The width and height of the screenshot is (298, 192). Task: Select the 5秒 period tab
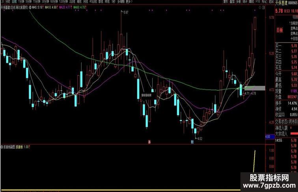114,2
